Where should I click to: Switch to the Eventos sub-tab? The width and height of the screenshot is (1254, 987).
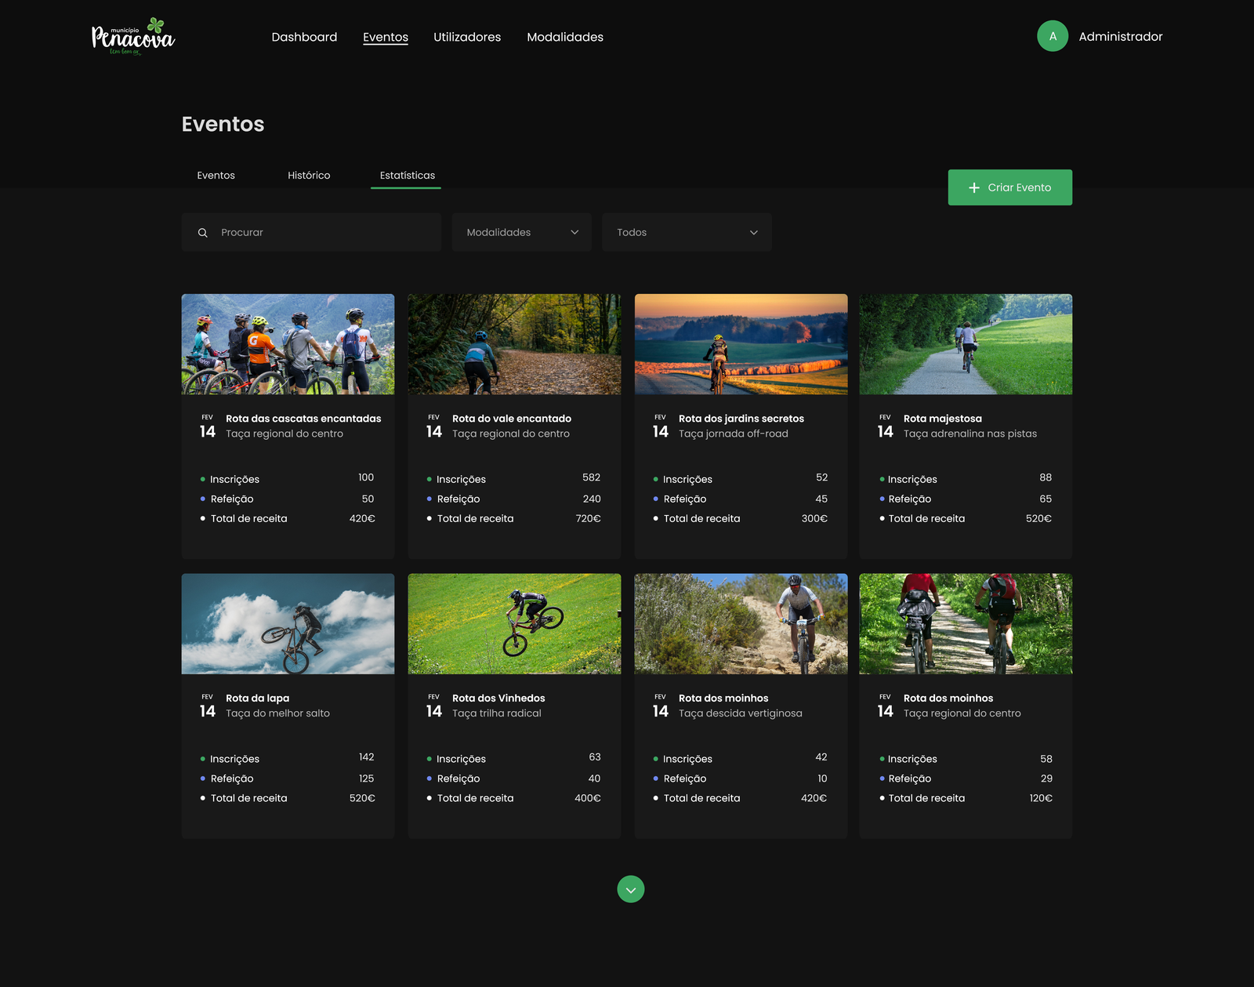tap(216, 176)
